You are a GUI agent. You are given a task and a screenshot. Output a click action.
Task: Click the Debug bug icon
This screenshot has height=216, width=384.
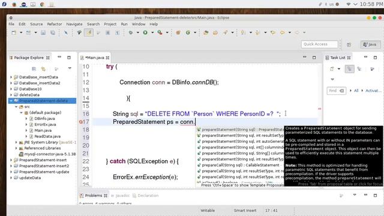coord(131,32)
